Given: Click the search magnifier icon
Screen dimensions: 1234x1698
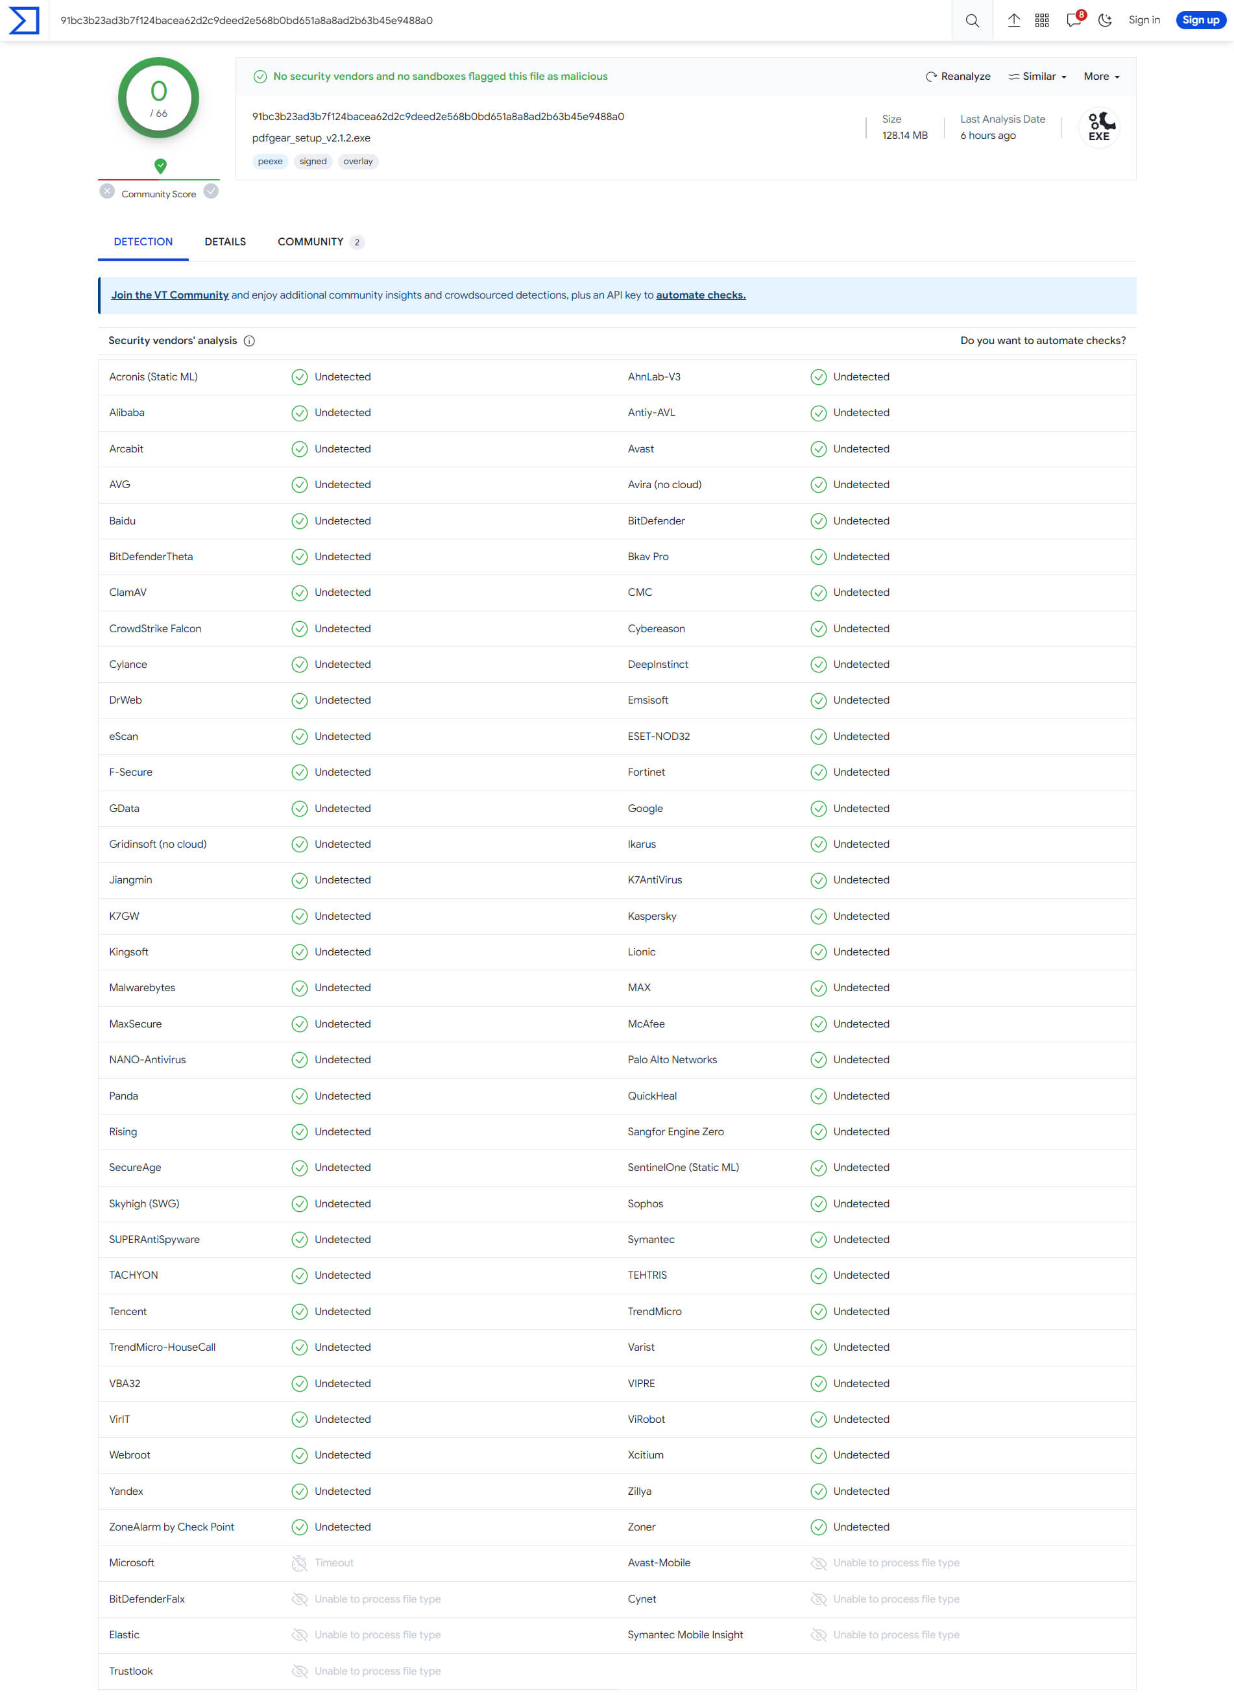Looking at the screenshot, I should tap(971, 20).
